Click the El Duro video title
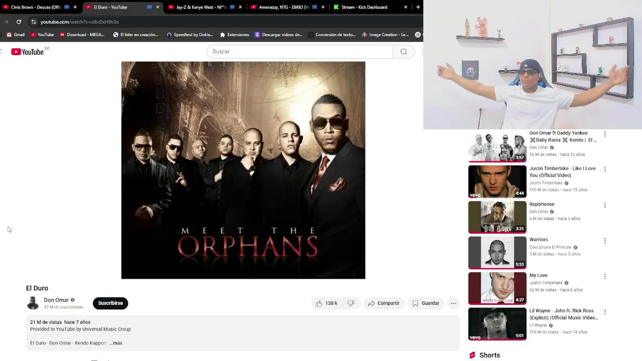642x361 pixels. point(37,288)
